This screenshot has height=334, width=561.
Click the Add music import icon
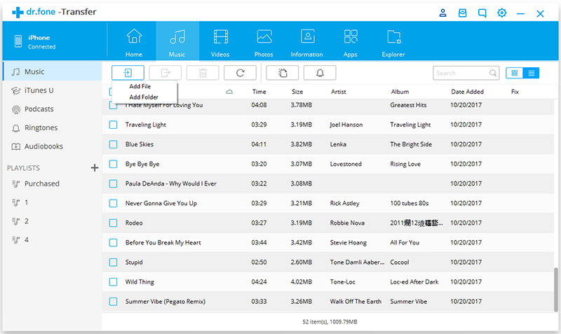click(128, 73)
